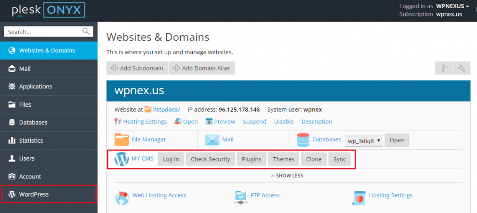Click the Databases stack icon

[x=303, y=139]
